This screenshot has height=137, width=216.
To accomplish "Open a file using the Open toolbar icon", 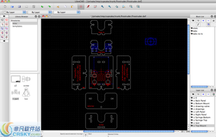I will pyautogui.click(x=12, y=7).
